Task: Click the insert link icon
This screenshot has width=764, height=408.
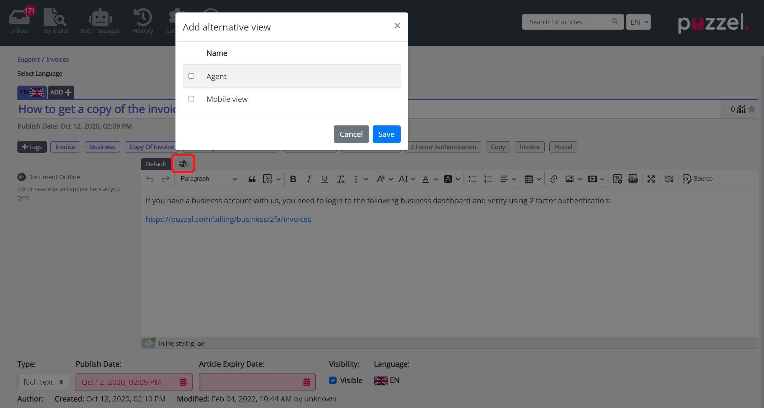Action: 553,179
